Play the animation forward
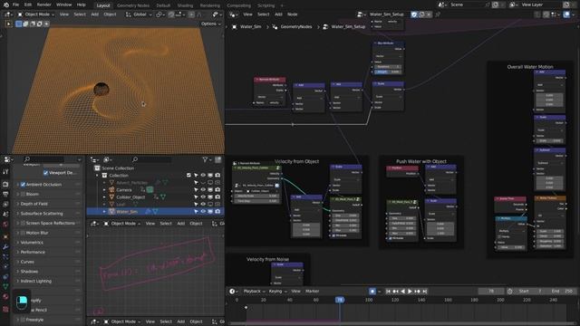This screenshot has width=580, height=326. (410, 292)
